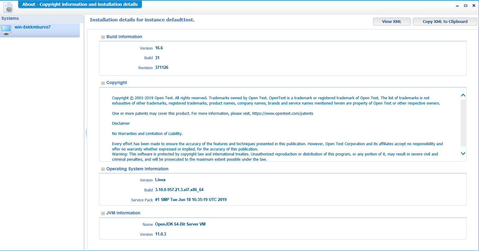The image size is (479, 251).
Task: Collapse the Copyright section
Action: [103, 83]
